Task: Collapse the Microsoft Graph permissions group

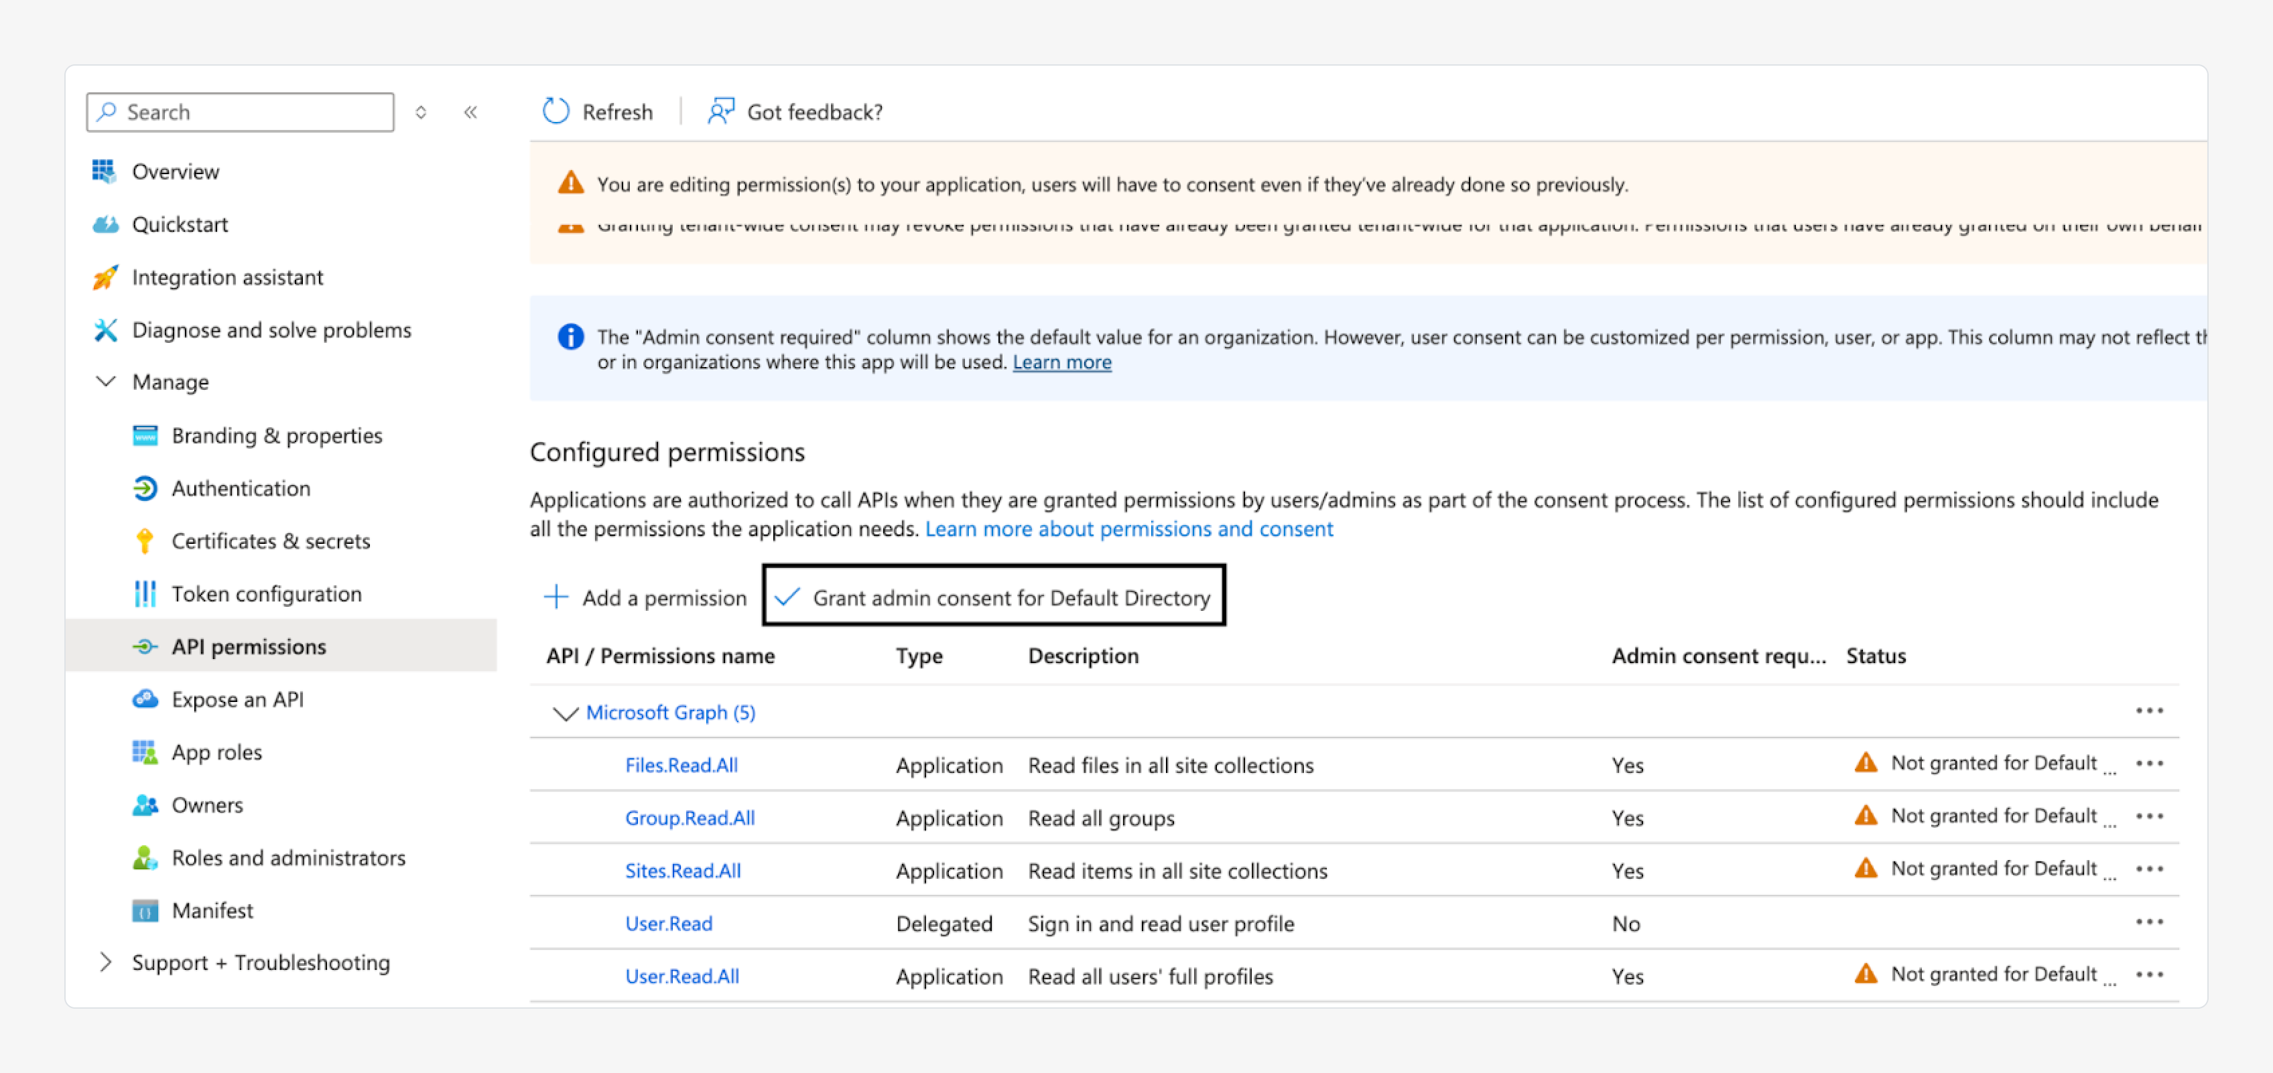Action: pos(565,713)
